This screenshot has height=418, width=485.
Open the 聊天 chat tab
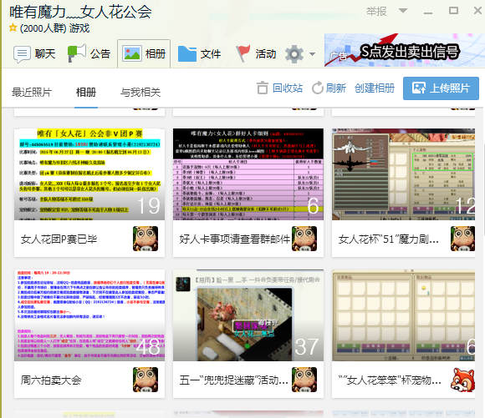point(34,54)
